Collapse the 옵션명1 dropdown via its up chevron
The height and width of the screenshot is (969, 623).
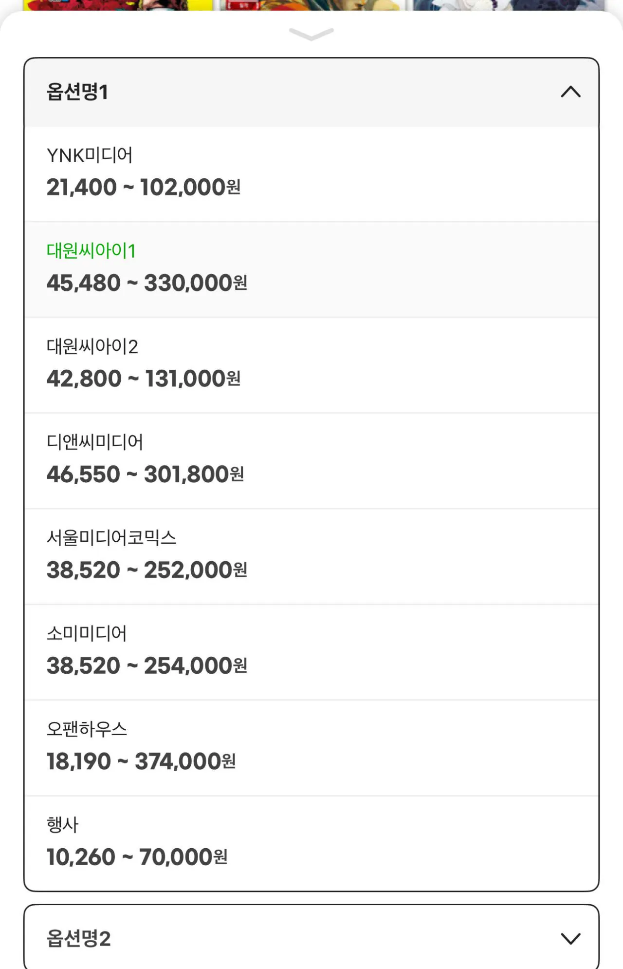point(570,92)
